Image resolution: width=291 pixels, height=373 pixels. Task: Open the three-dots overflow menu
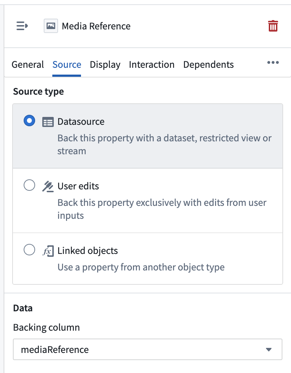(273, 63)
